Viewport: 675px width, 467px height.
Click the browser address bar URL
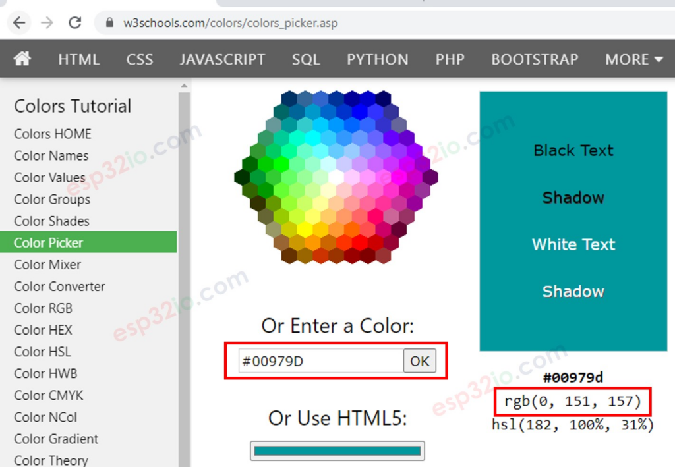pyautogui.click(x=230, y=23)
